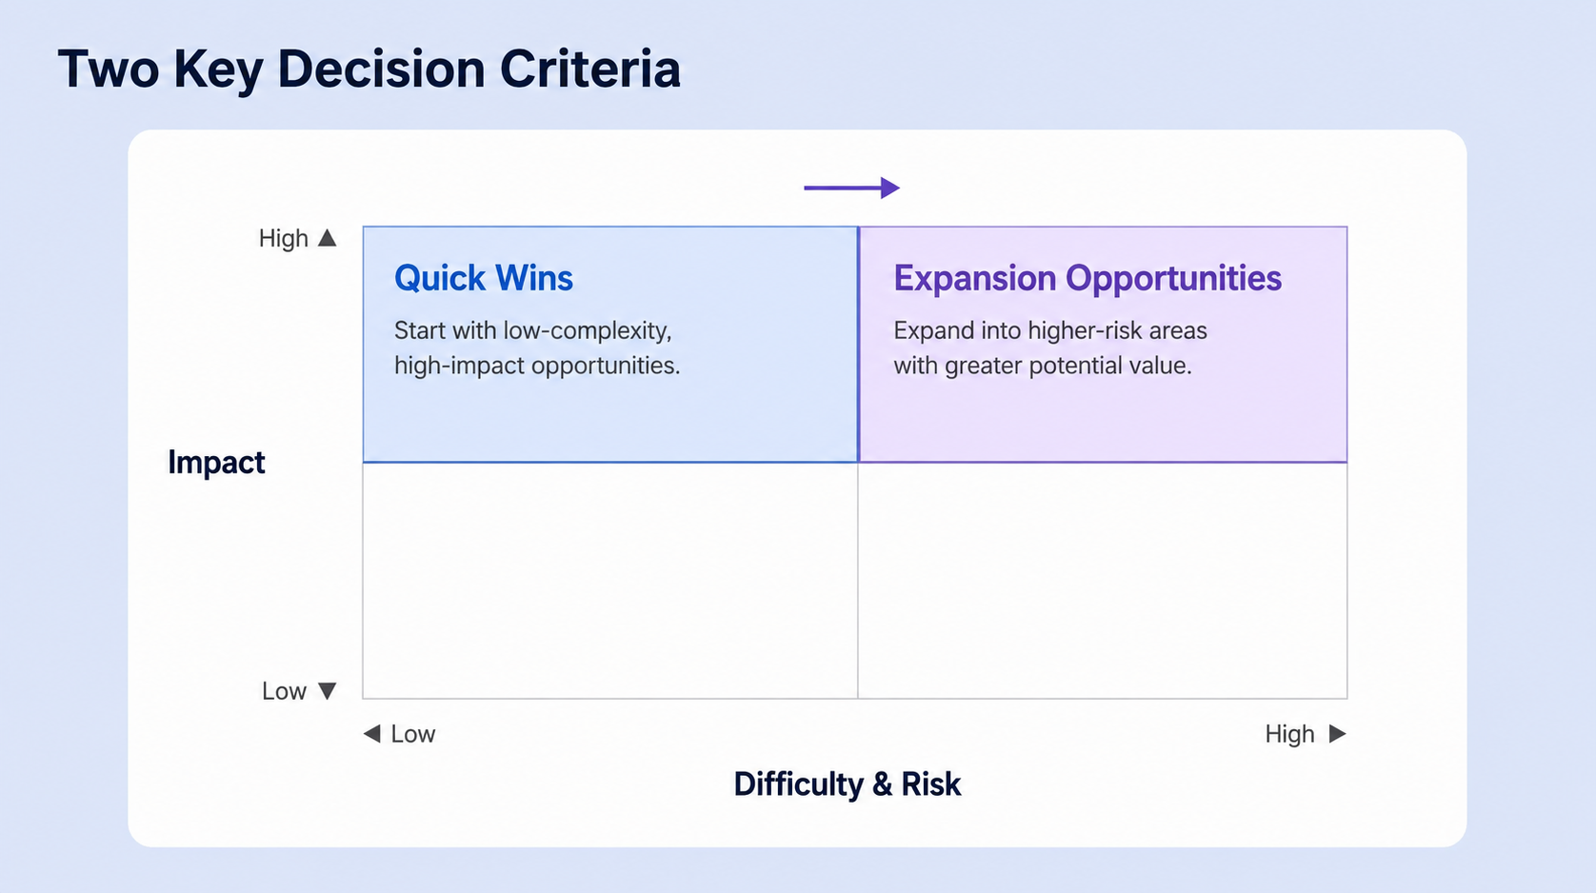This screenshot has width=1596, height=893.
Task: Click the High label on horizontal axis
Action: pos(1289,734)
